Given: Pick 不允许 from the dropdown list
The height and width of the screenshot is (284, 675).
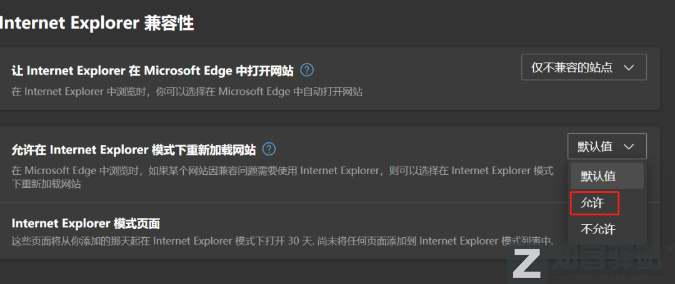Looking at the screenshot, I should click(x=598, y=229).
